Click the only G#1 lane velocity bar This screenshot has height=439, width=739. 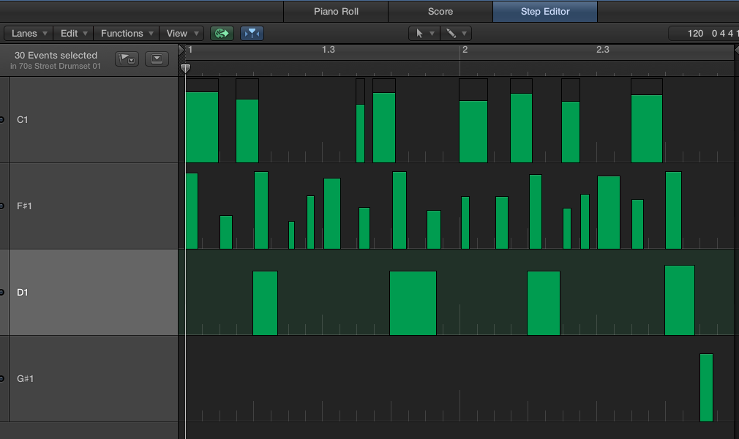706,388
